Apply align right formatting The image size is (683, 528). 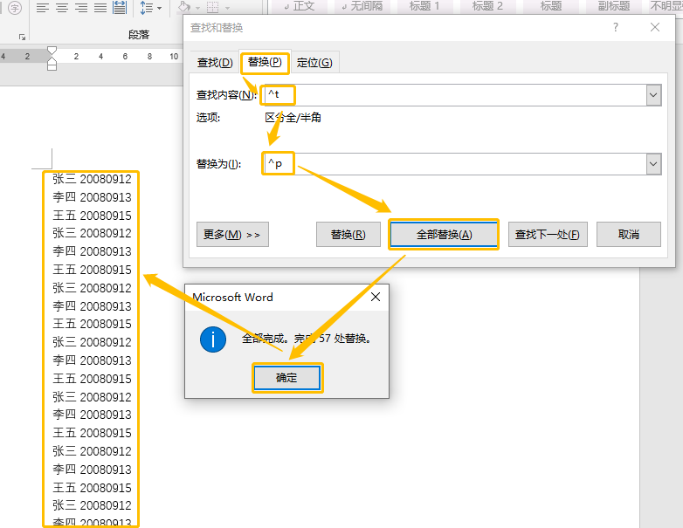point(81,7)
